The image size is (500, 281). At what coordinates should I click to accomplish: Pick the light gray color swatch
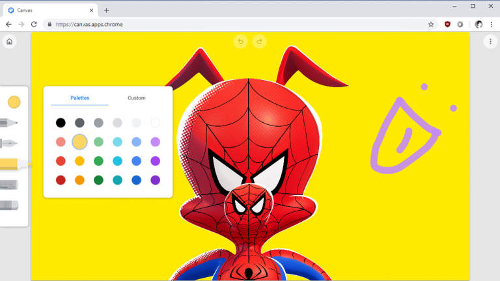click(117, 123)
